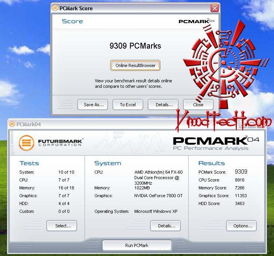Open Details… in PCMark Score dialog
The height and width of the screenshot is (256, 274).
coord(163,105)
